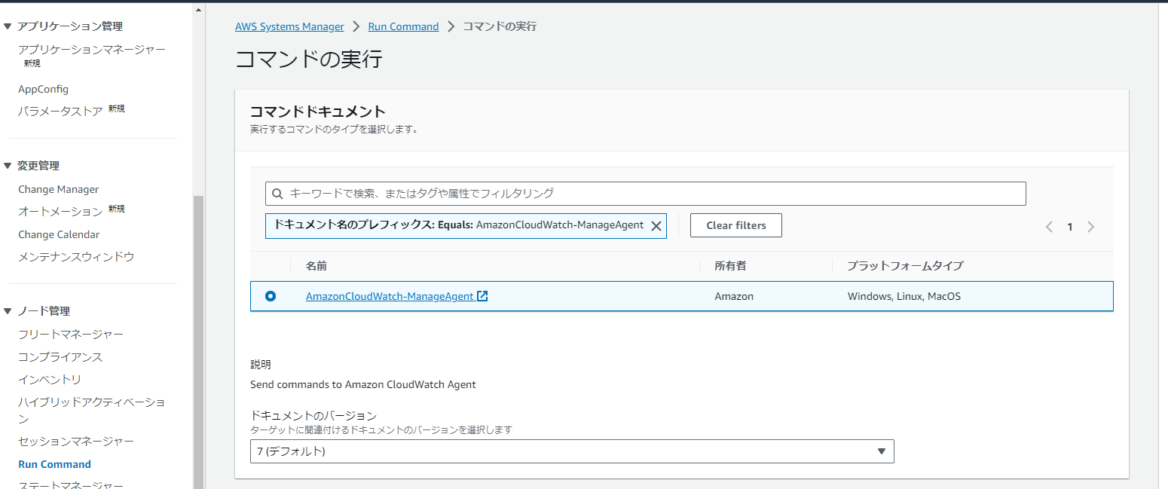Click the Windows, Linux, MacOS platform cell

click(904, 296)
